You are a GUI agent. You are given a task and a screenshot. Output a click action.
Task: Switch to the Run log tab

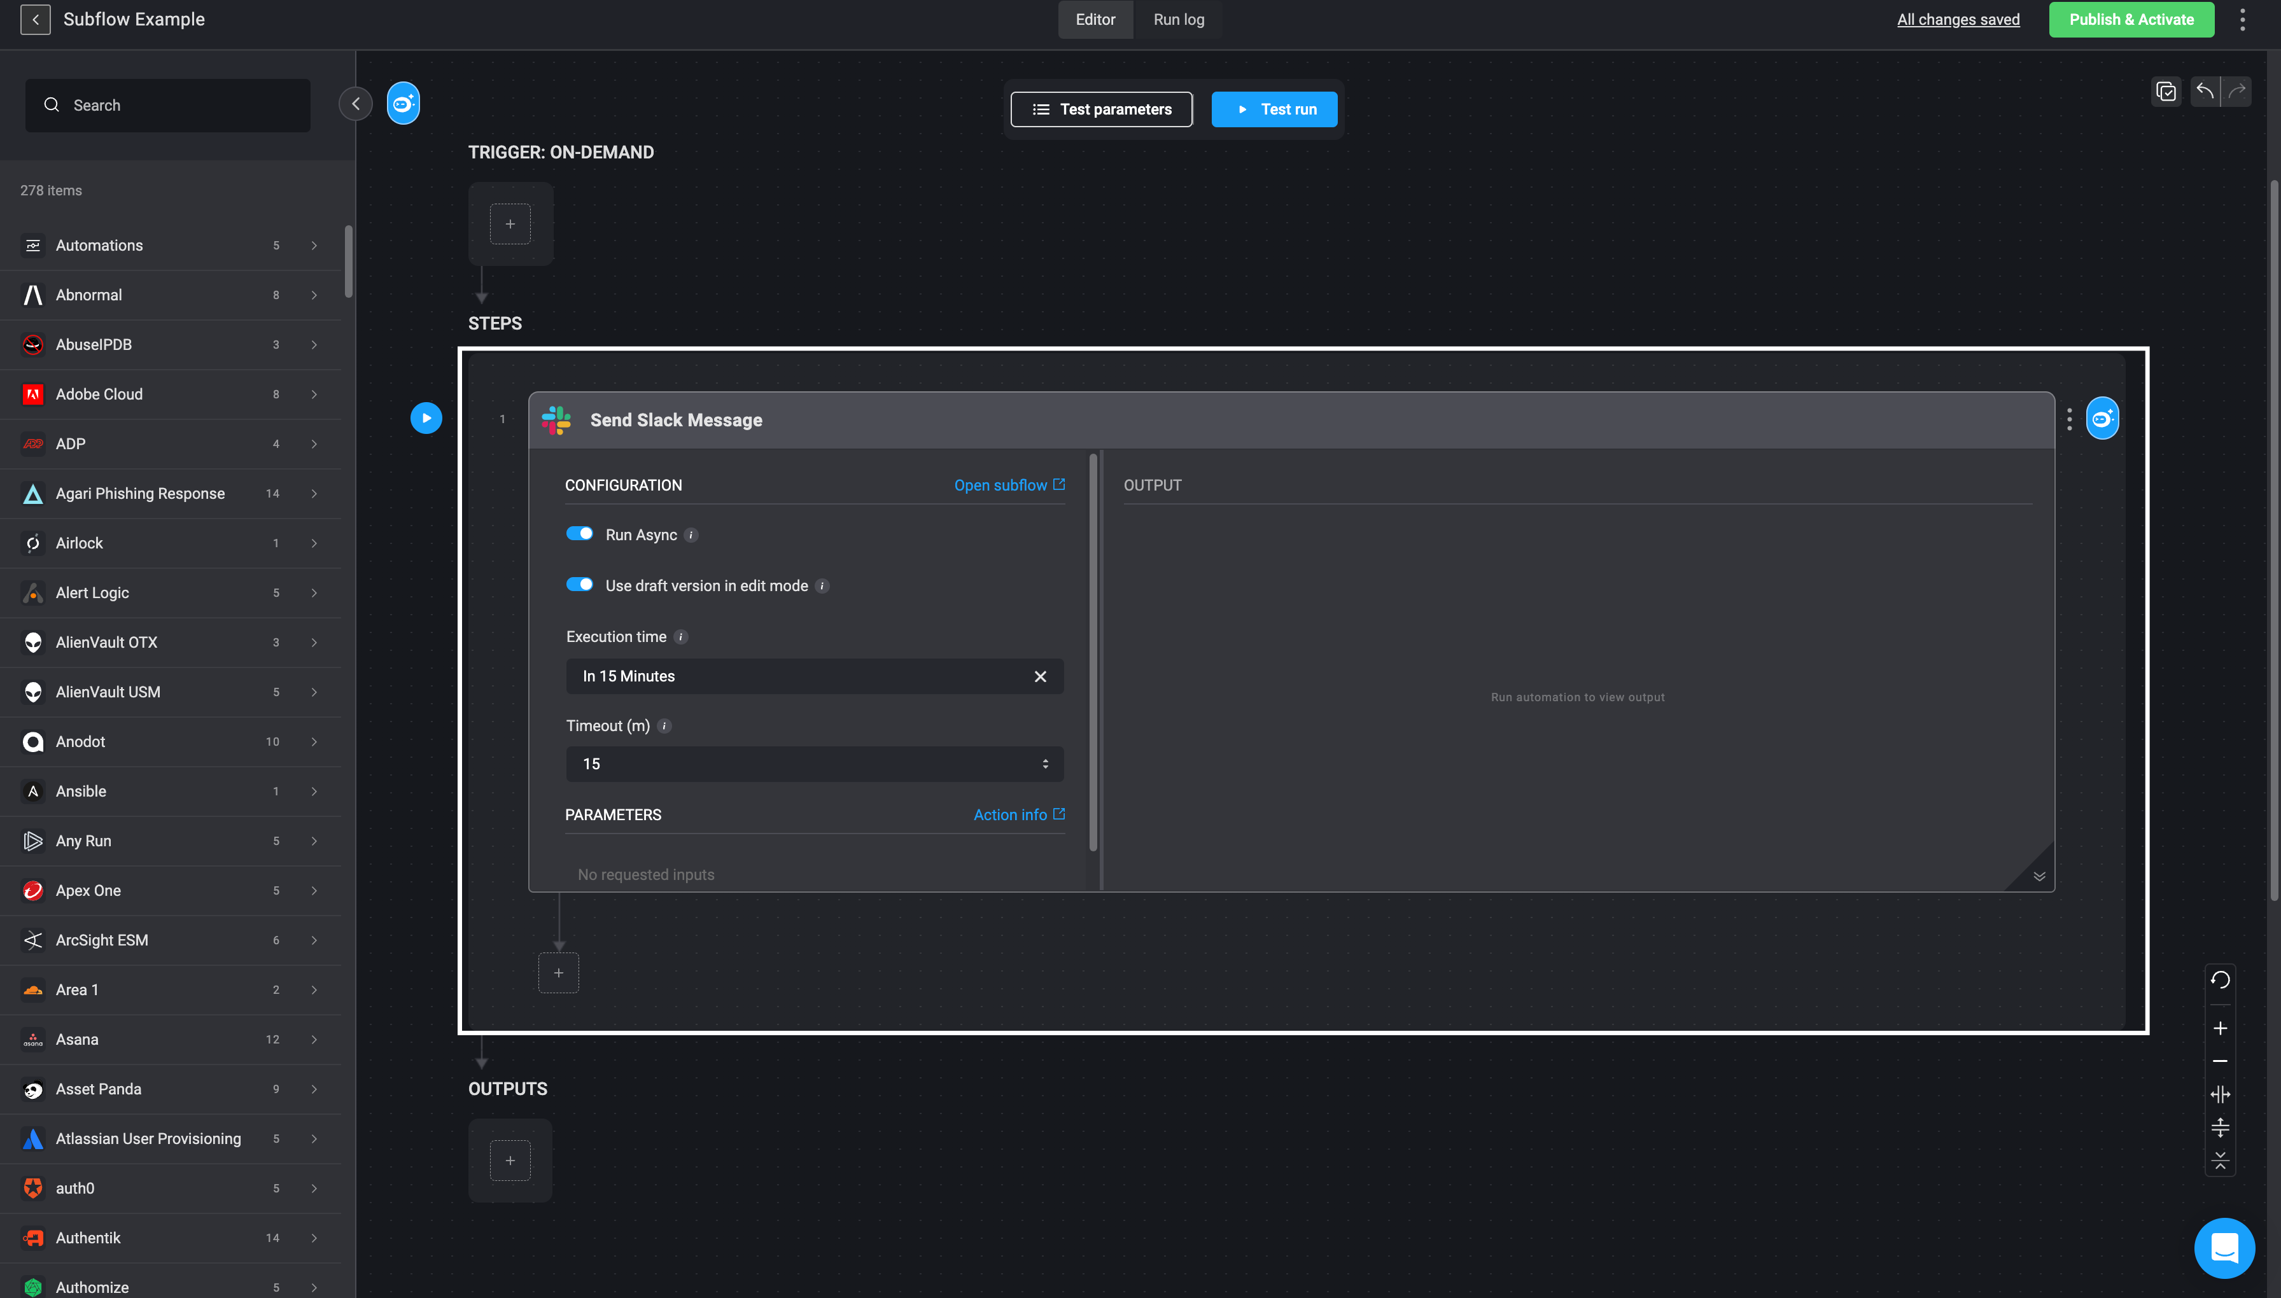click(x=1178, y=20)
